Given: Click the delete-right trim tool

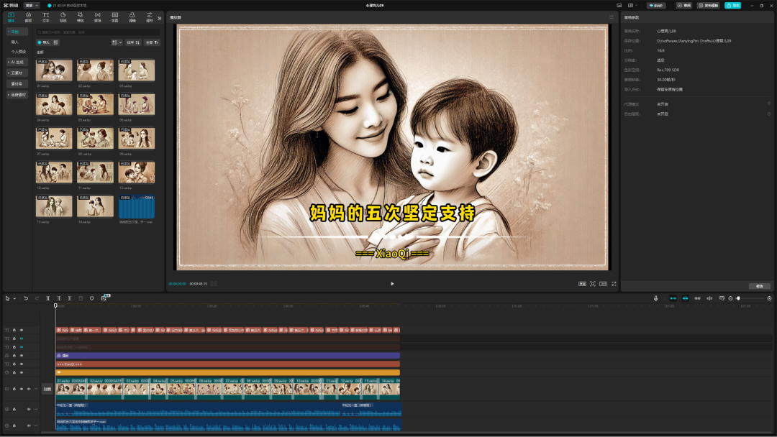Looking at the screenshot, I should click(x=69, y=298).
